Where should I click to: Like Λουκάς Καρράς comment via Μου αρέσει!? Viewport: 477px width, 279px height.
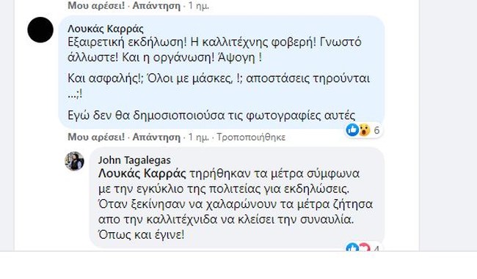[x=96, y=137]
